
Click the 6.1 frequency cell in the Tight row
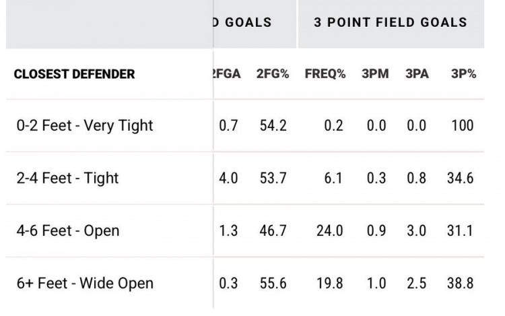(x=333, y=178)
